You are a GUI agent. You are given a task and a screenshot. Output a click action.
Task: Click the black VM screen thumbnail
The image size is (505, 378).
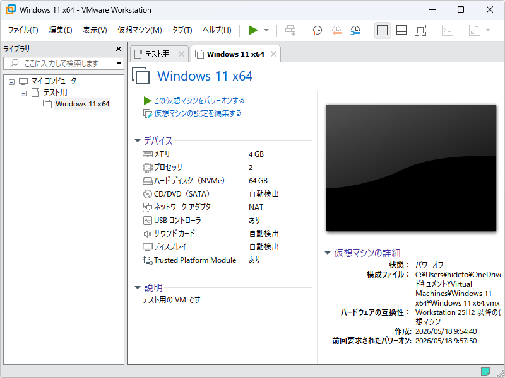410,168
